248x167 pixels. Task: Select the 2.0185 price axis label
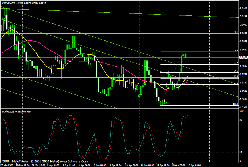tap(244, 8)
